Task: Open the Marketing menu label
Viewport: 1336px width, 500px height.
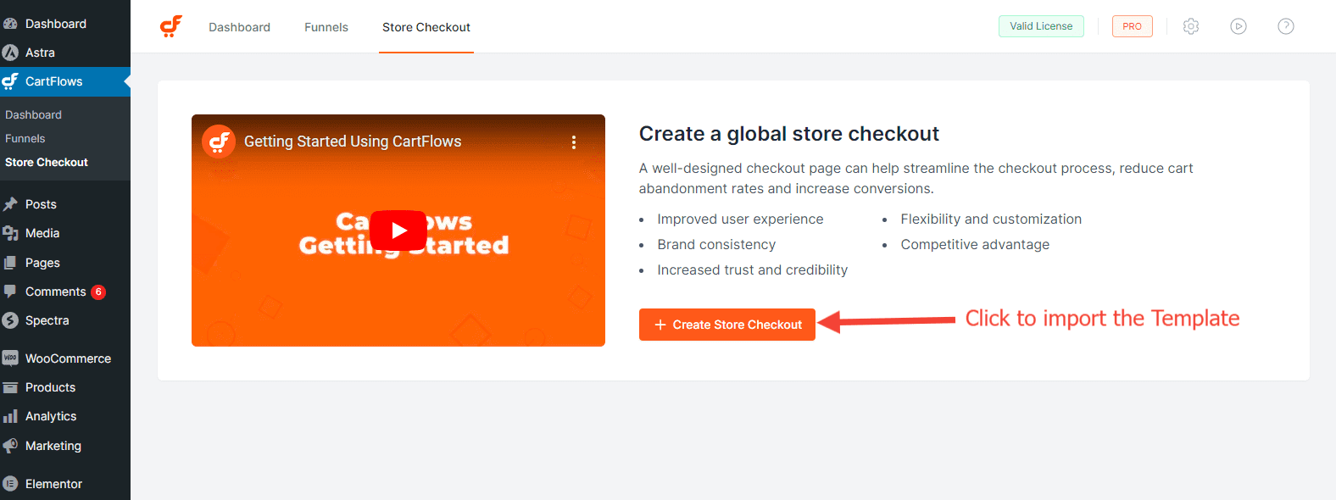Action: pyautogui.click(x=53, y=446)
